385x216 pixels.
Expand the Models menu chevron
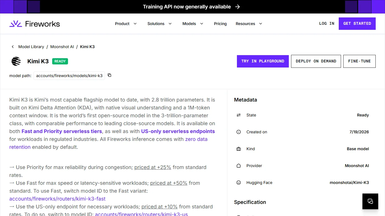(x=202, y=24)
